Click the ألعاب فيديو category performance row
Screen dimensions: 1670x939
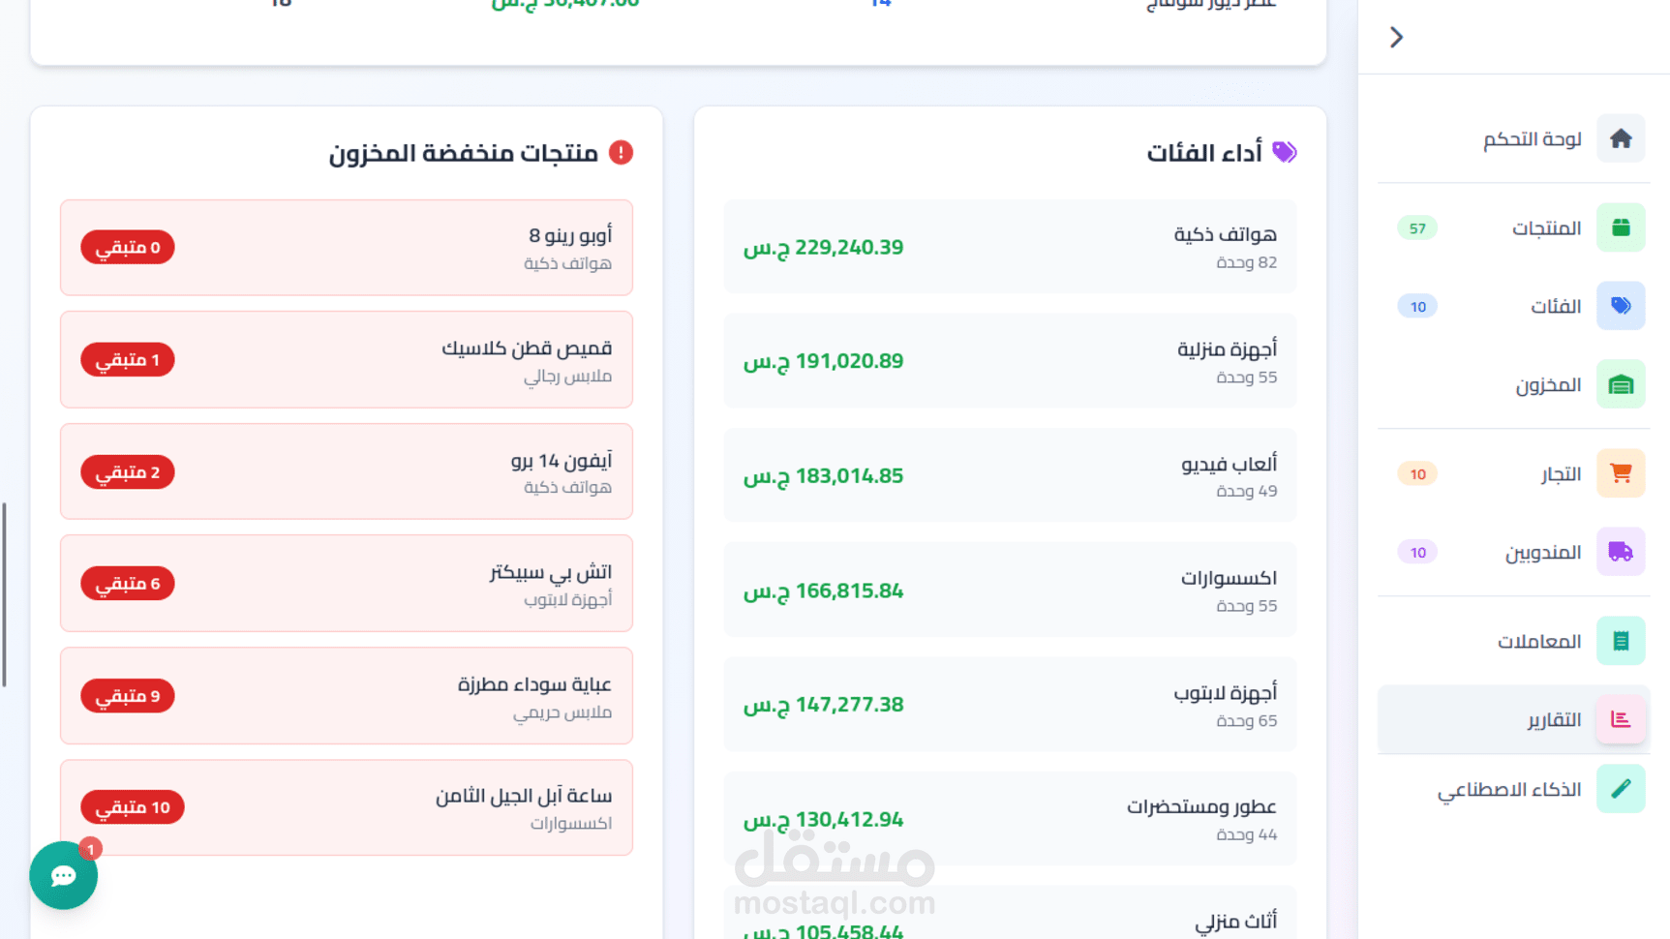click(1010, 475)
